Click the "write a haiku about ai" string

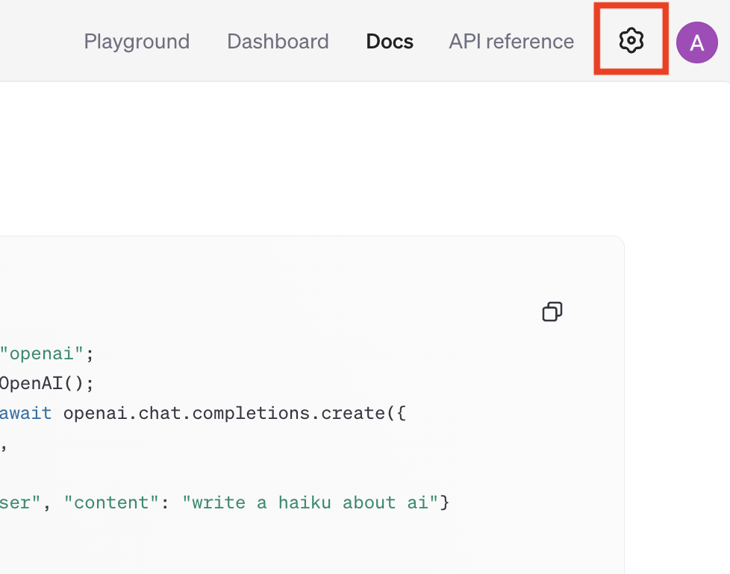pyautogui.click(x=310, y=502)
